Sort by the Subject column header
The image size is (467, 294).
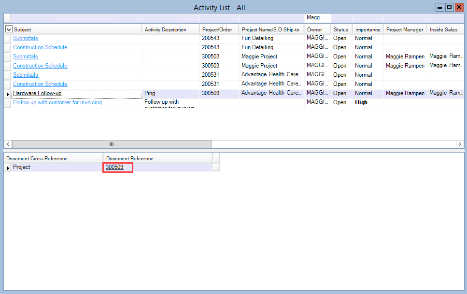coord(77,29)
